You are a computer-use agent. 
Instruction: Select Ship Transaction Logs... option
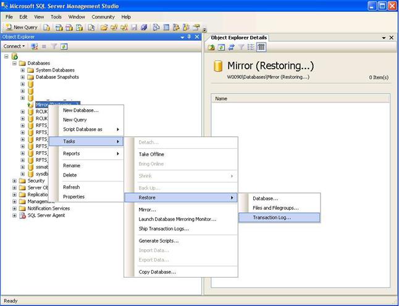click(x=181, y=229)
